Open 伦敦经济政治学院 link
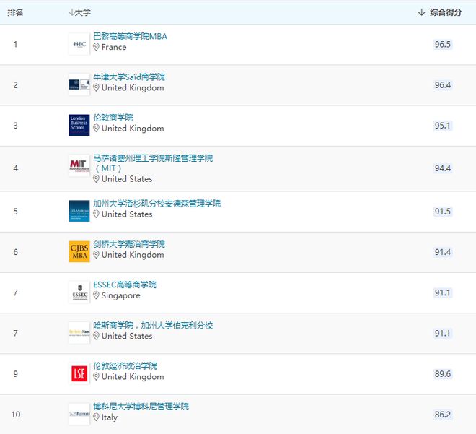Screen dimensions: 476x434 125,366
